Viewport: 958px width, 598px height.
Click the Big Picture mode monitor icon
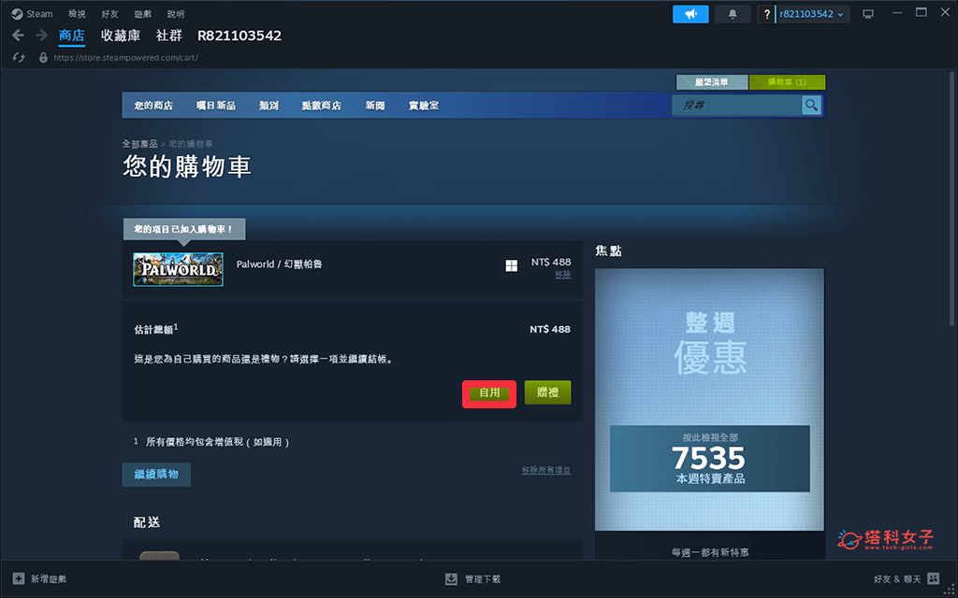[868, 14]
